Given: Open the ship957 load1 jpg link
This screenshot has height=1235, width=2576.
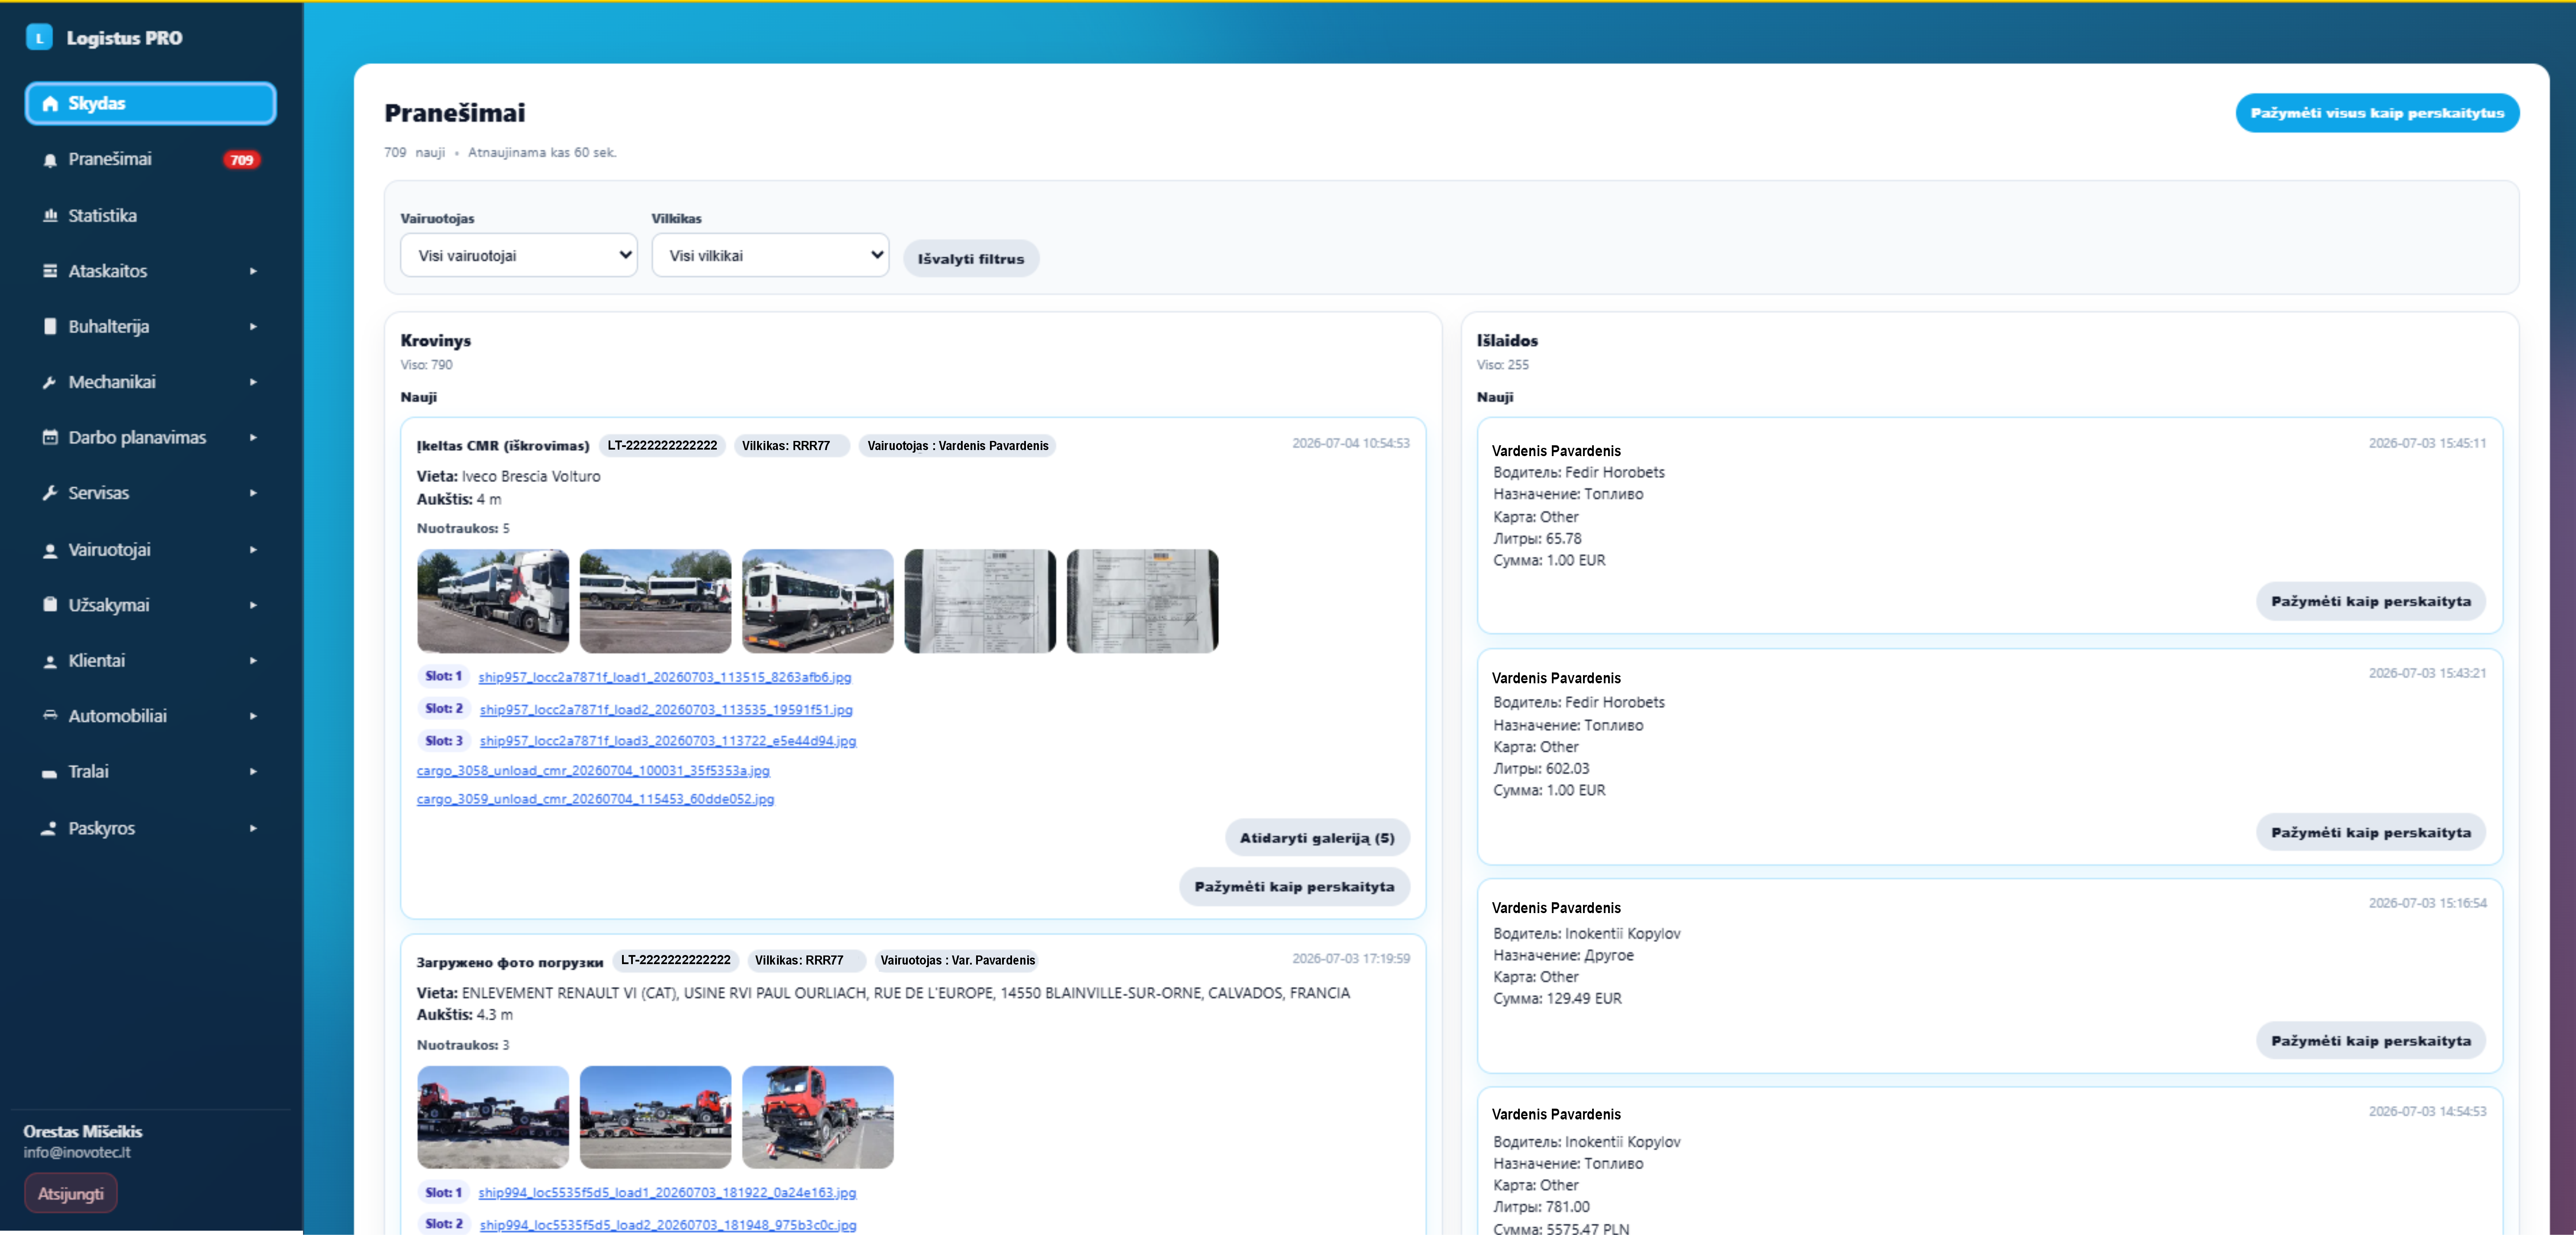Looking at the screenshot, I should point(665,678).
